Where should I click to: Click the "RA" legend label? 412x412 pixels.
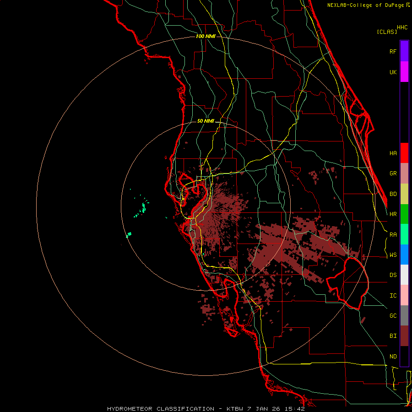[393, 235]
